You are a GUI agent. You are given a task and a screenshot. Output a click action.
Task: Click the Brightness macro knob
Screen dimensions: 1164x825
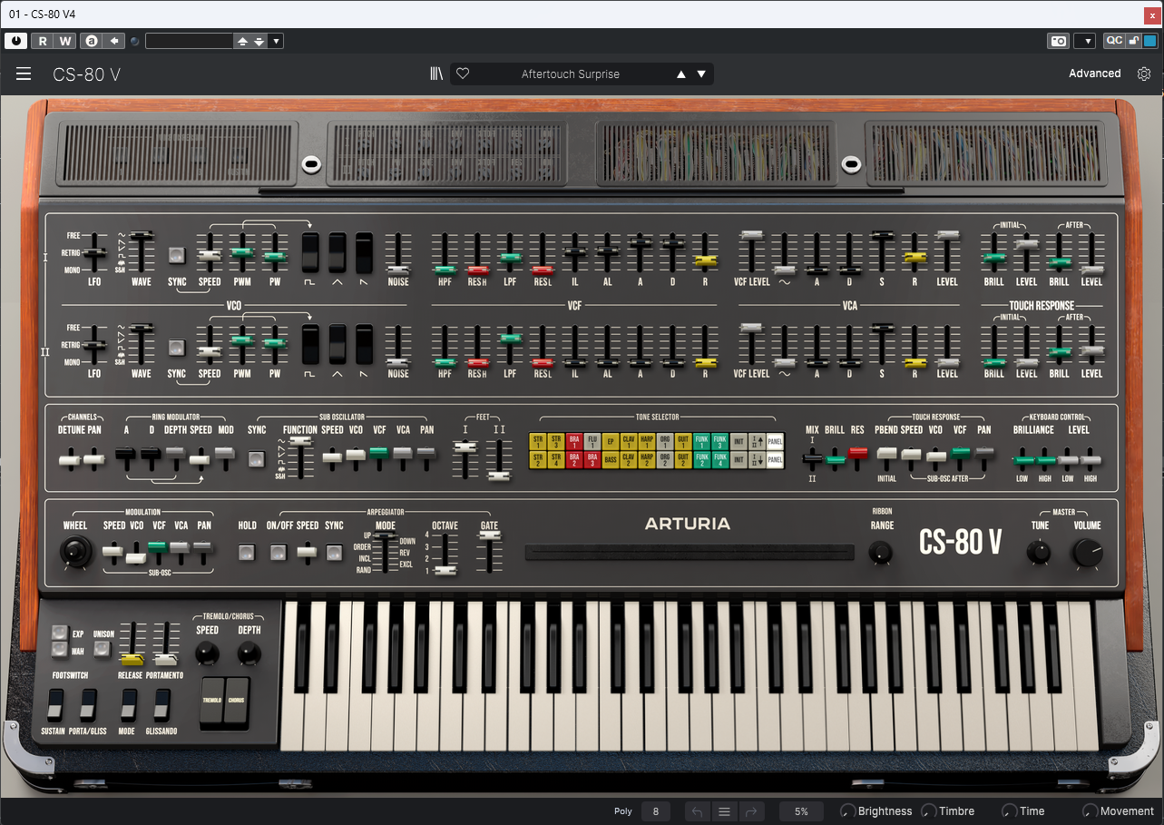tap(847, 811)
